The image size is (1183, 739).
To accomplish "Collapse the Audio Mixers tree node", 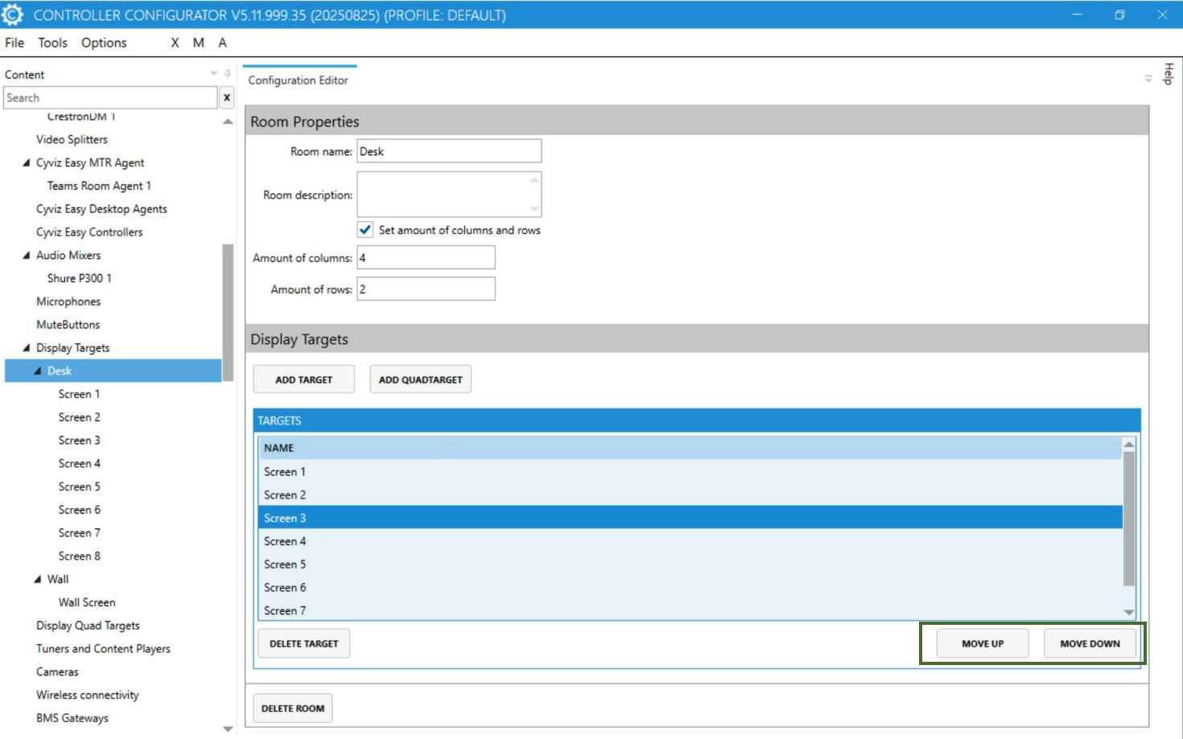I will coord(27,255).
